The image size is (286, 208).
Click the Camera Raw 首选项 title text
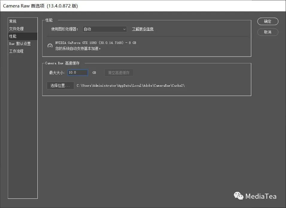(x=40, y=6)
